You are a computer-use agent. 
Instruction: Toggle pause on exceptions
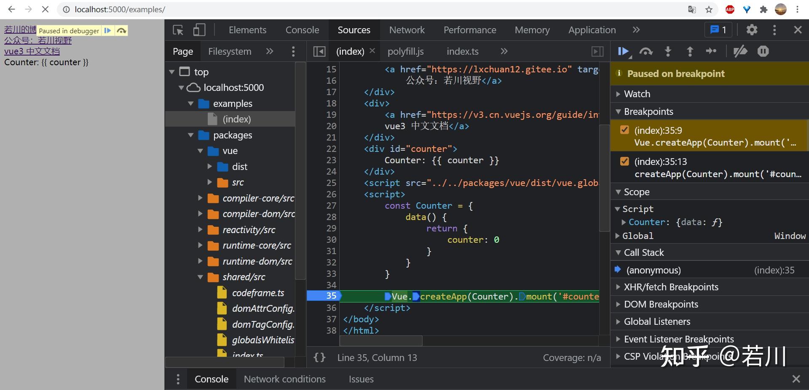pos(763,51)
